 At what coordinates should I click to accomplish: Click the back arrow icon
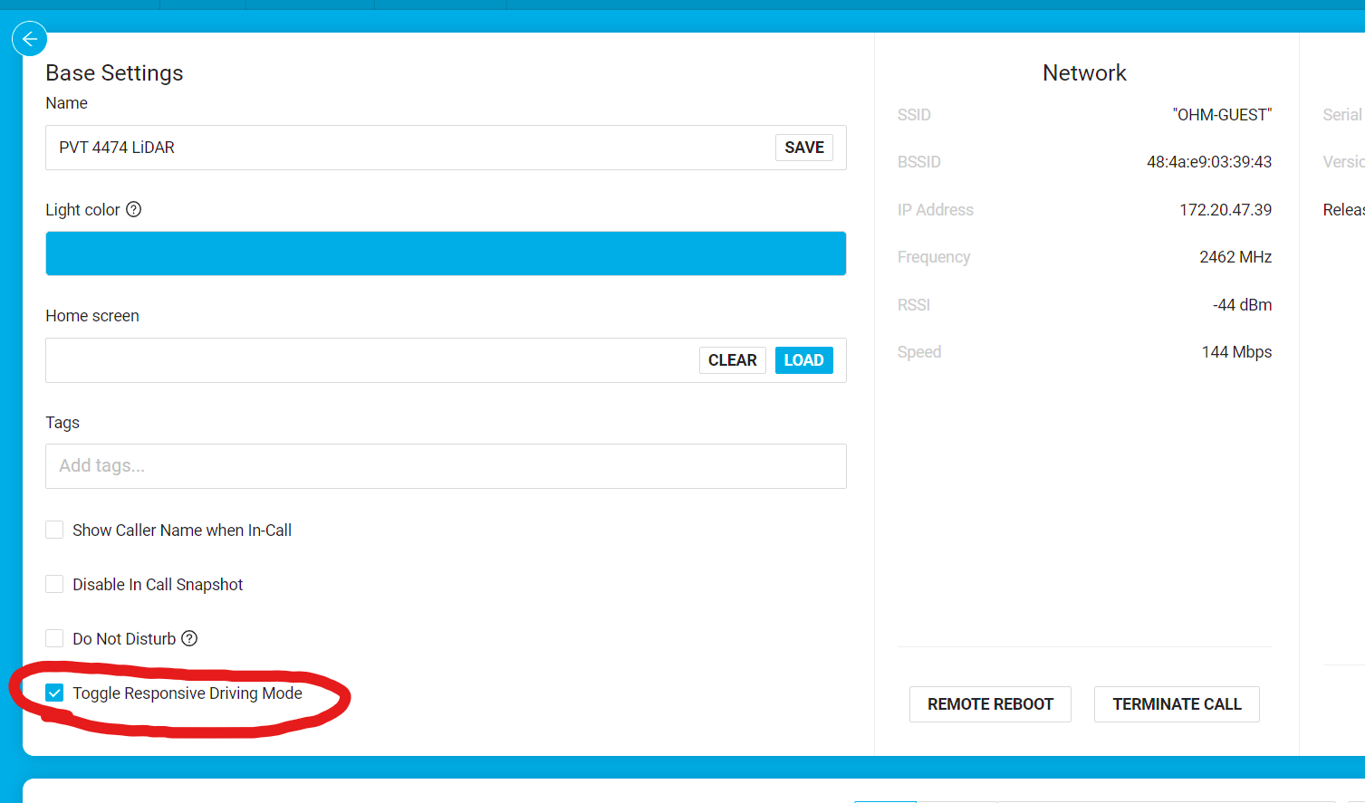click(29, 39)
